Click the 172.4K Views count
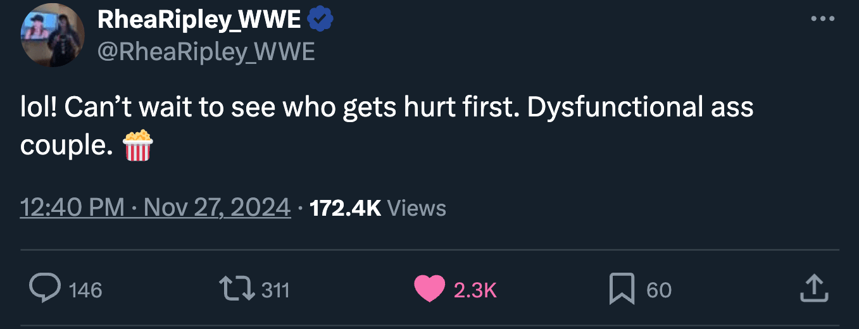859x329 pixels. pyautogui.click(x=378, y=208)
